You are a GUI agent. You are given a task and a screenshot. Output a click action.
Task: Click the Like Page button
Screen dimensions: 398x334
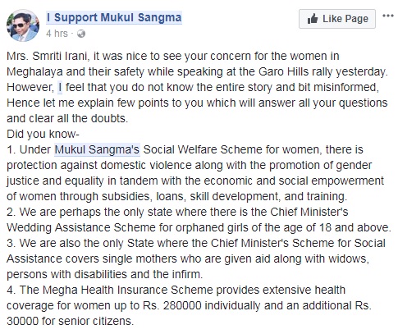pos(337,19)
